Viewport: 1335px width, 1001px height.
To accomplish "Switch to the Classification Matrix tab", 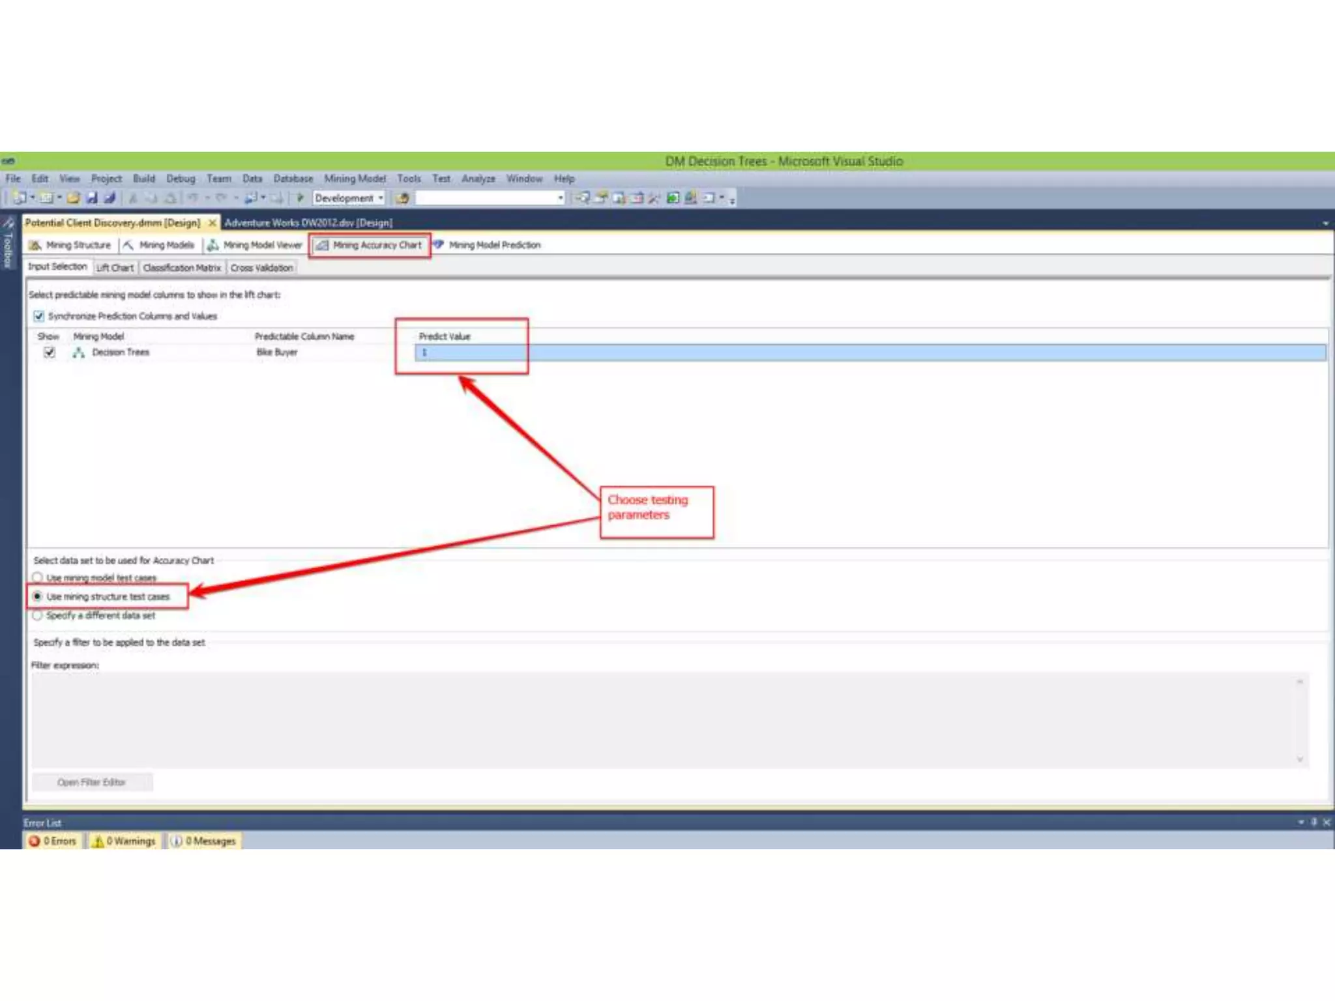I will [182, 268].
